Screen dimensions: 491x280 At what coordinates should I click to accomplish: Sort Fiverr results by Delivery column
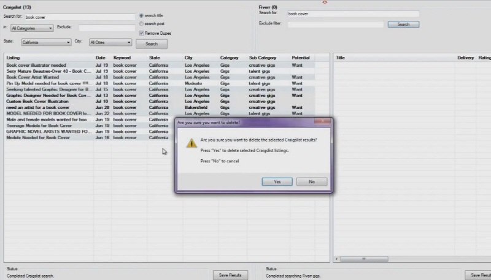point(466,58)
